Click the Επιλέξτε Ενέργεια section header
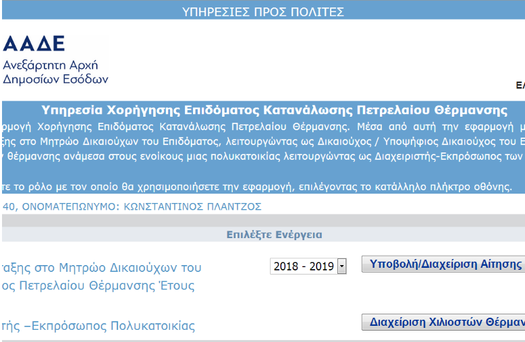 [x=274, y=235]
